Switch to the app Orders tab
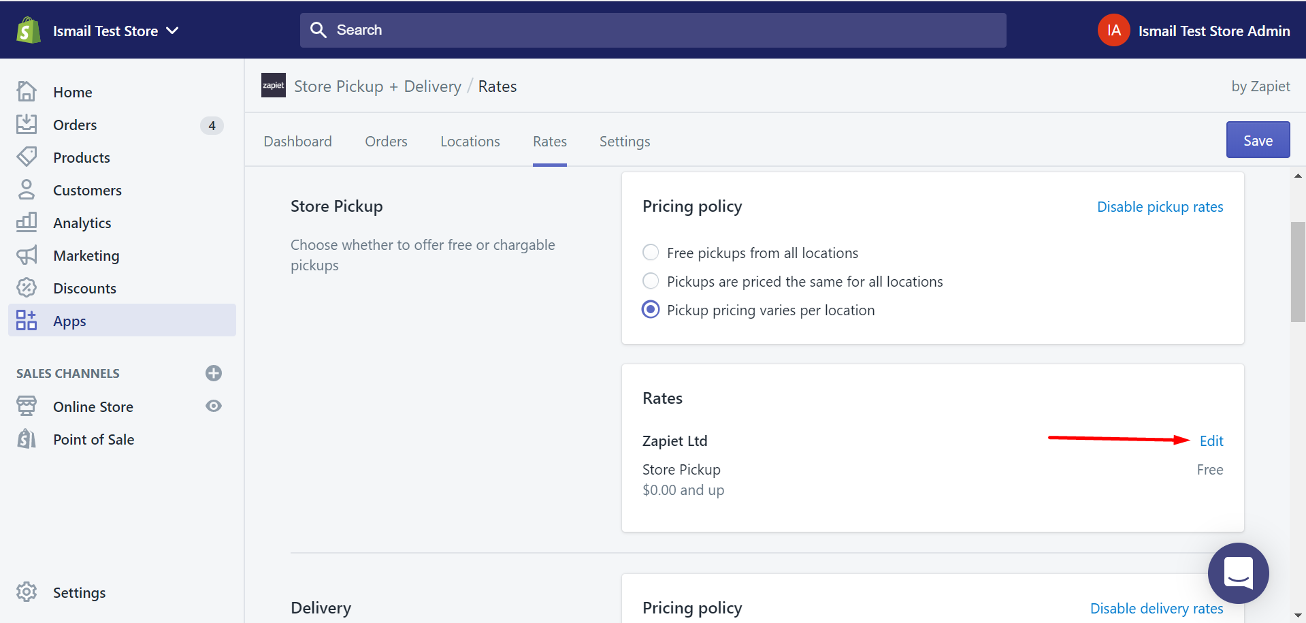1306x623 pixels. pos(386,141)
